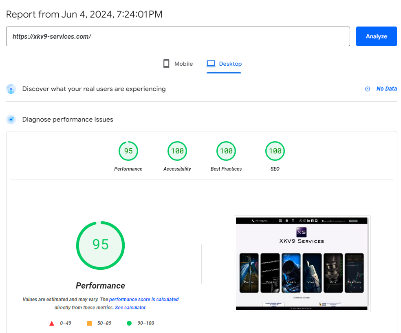This screenshot has height=333, width=401.
Task: Click the No Data info icon
Action: tap(368, 89)
